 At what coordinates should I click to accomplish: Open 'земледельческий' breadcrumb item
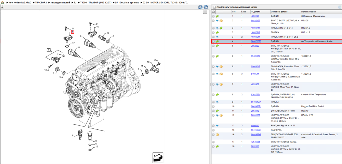pos(60,3)
